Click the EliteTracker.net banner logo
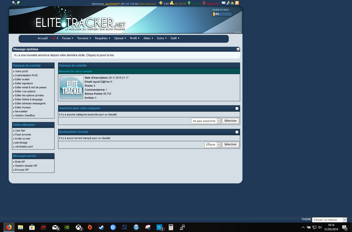The width and height of the screenshot is (352, 232). pyautogui.click(x=80, y=23)
